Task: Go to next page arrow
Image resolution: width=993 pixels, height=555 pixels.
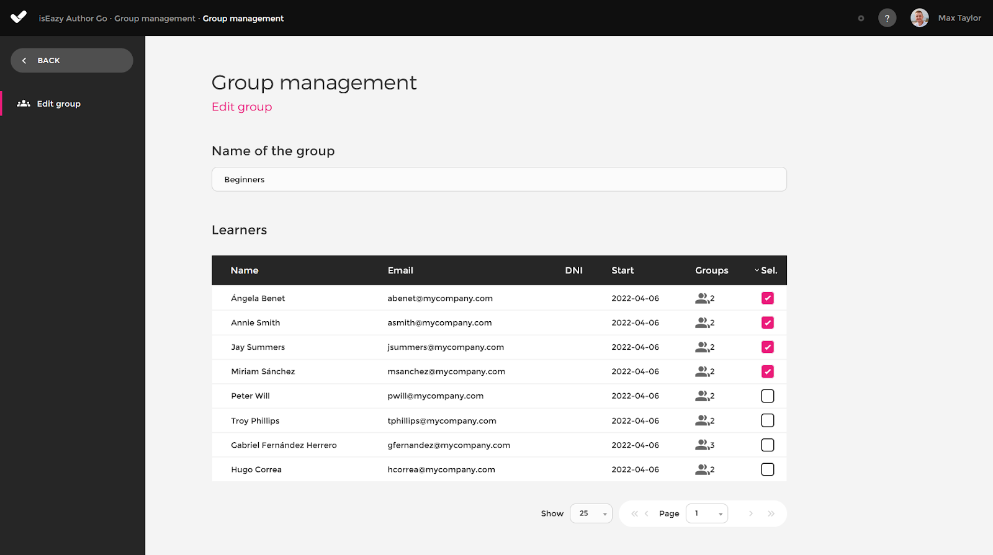Action: (751, 513)
